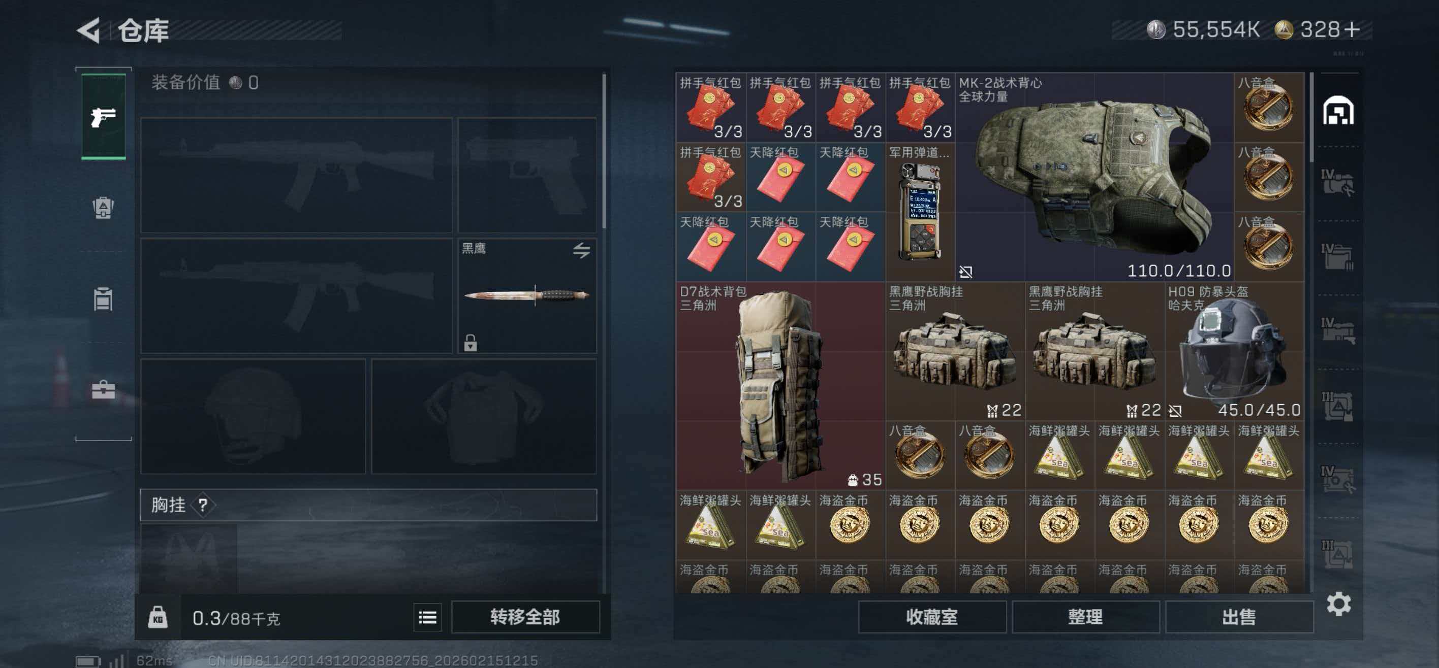
Task: Open the clipboard tab in left sidebar
Action: coord(103,298)
